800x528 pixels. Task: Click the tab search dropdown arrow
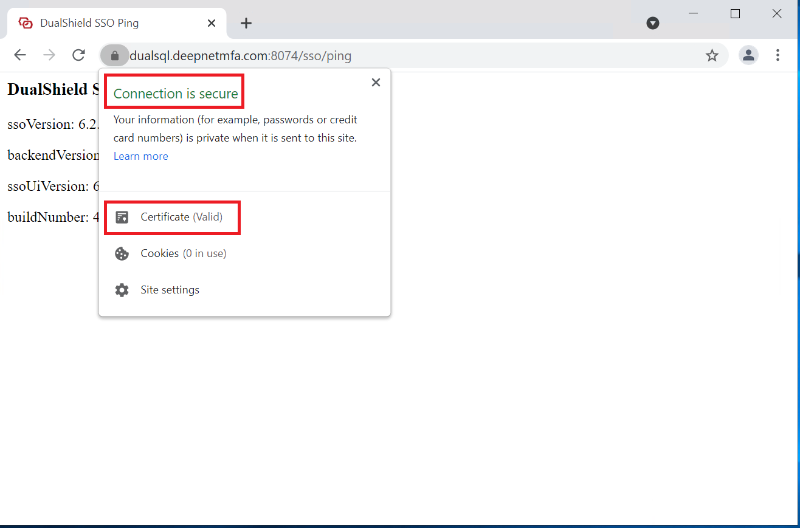(653, 23)
